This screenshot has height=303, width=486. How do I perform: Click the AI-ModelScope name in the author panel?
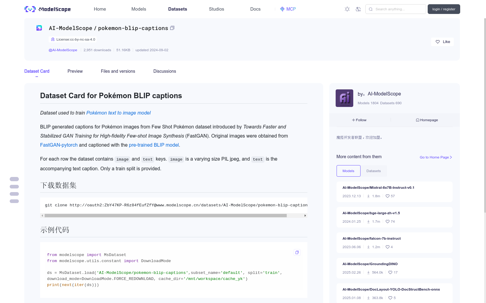tap(384, 94)
